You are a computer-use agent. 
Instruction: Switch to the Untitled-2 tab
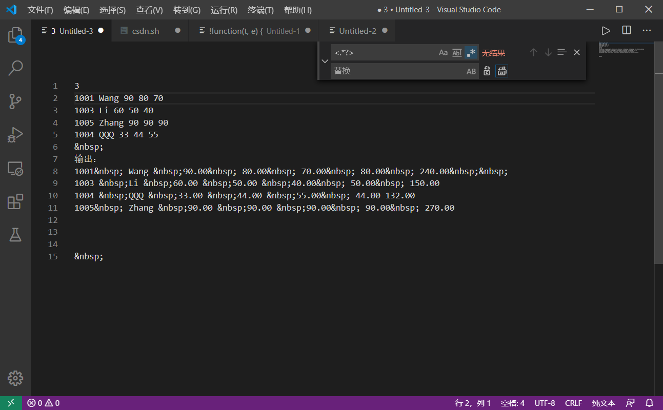click(x=357, y=31)
